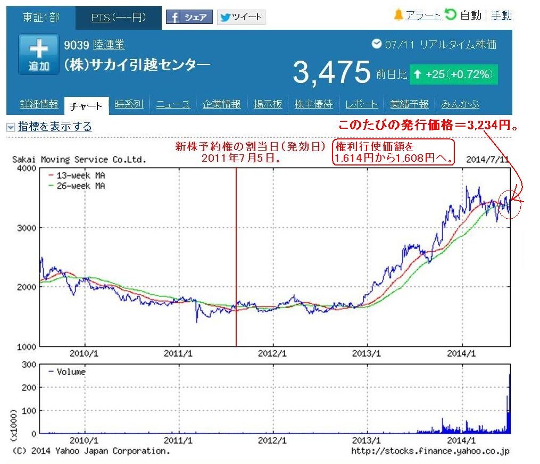Click the 2014/7/11 chart date label
Viewport: 540px width, 464px height.
[487, 160]
